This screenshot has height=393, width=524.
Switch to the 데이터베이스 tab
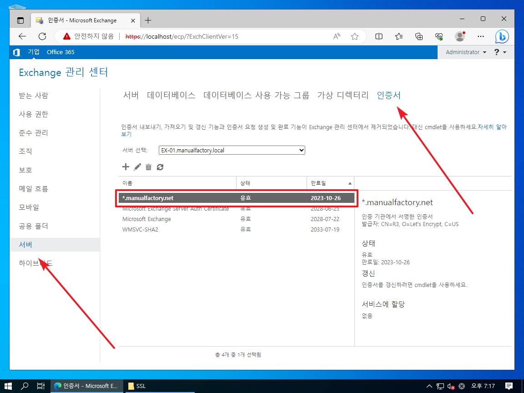pyautogui.click(x=171, y=95)
